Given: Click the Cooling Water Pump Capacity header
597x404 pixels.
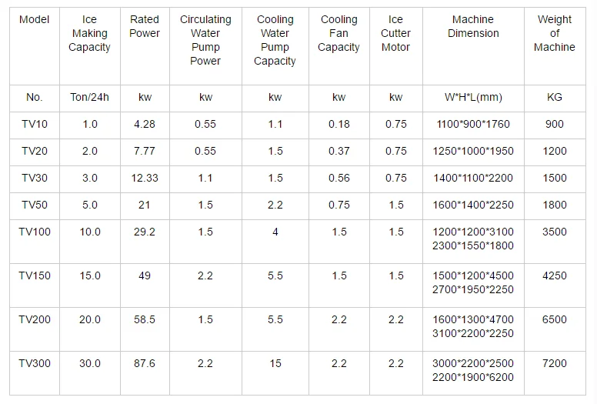Looking at the screenshot, I should coord(275,40).
